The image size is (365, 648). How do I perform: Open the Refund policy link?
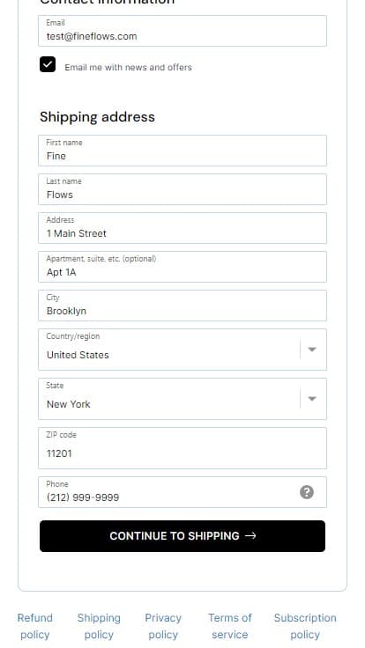(x=34, y=626)
